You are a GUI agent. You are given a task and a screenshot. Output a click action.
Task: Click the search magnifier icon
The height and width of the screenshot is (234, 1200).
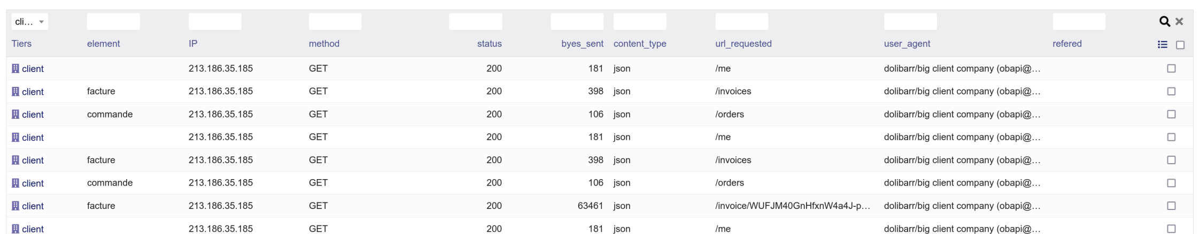(x=1164, y=21)
